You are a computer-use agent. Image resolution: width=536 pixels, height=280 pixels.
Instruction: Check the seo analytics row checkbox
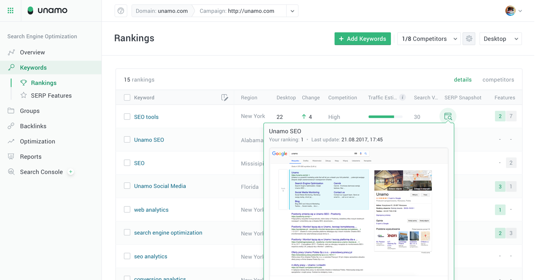(x=127, y=256)
